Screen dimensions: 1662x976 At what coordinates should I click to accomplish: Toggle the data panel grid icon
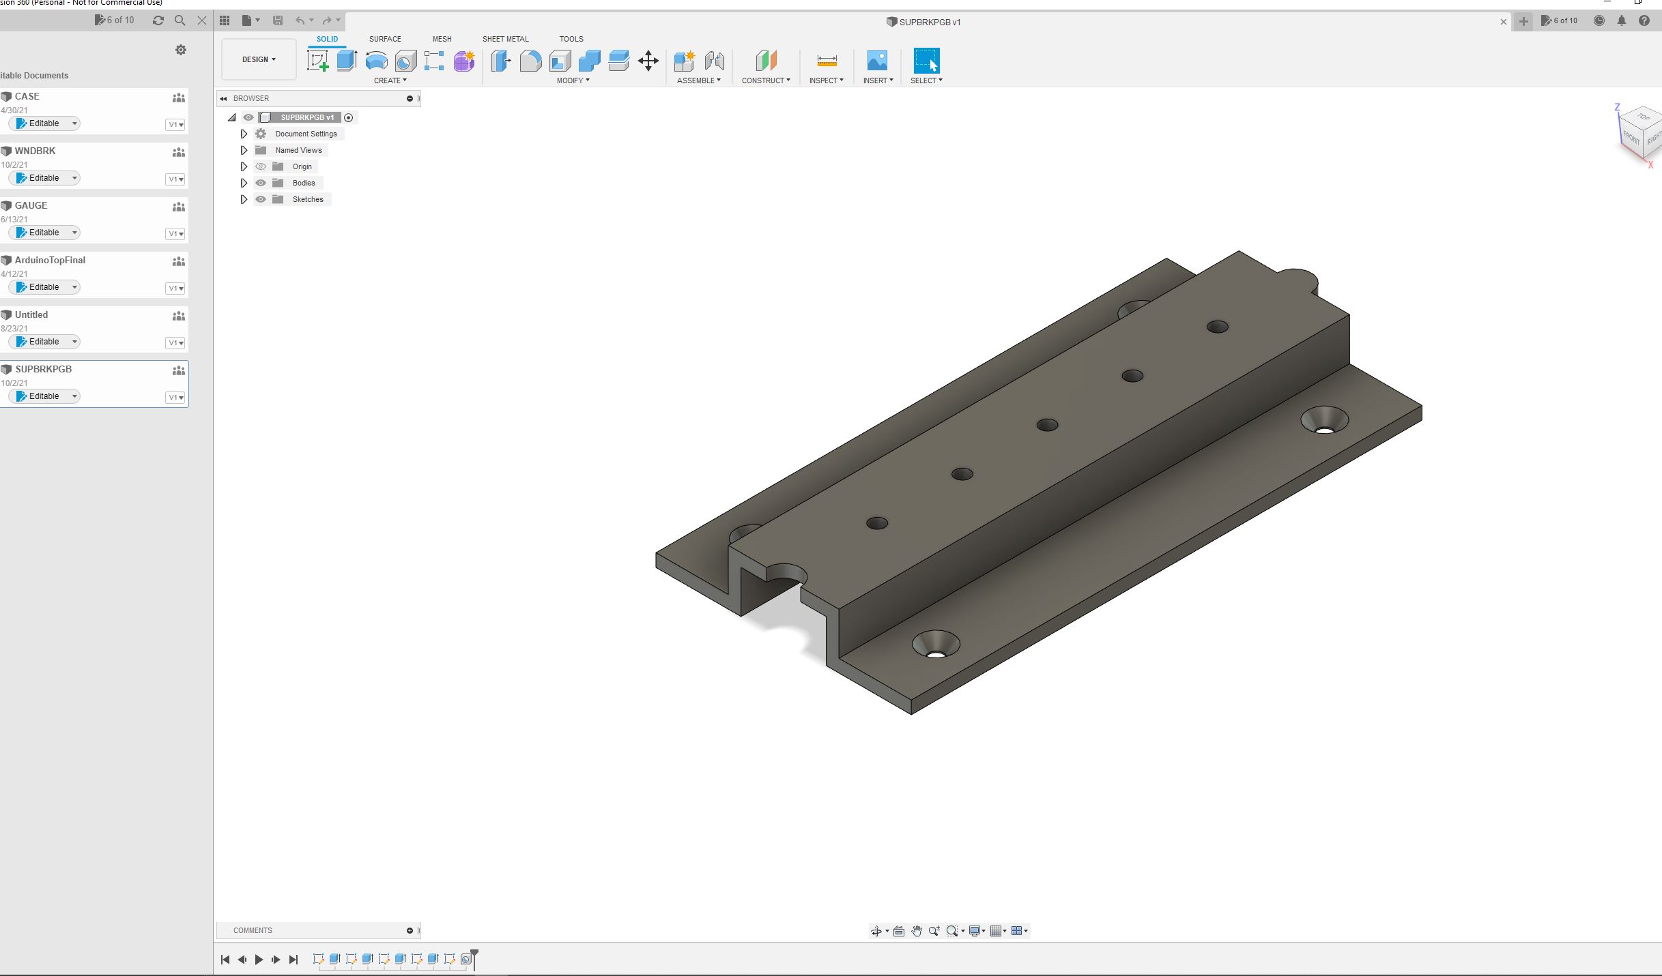point(225,20)
